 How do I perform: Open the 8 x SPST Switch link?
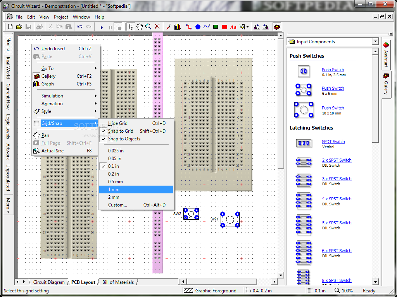(337, 280)
